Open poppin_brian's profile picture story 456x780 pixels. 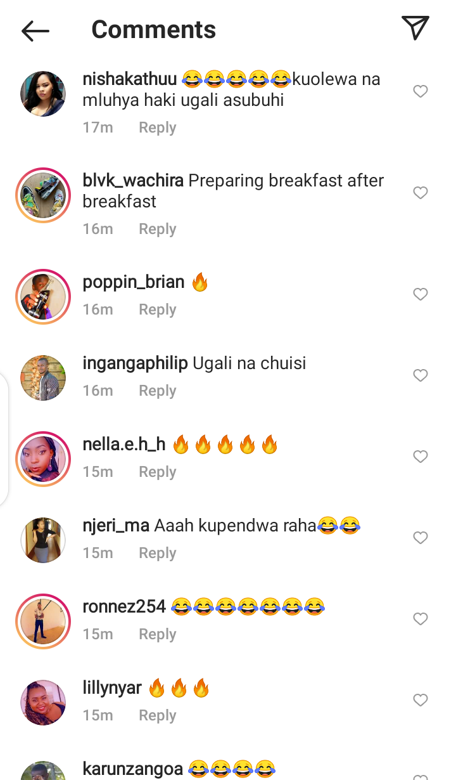click(43, 297)
